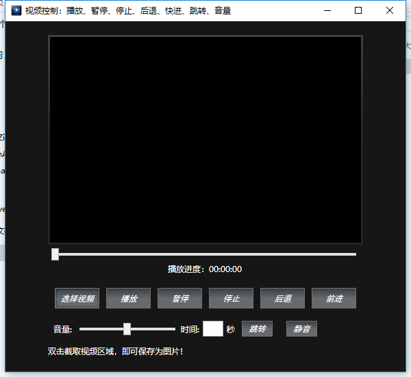
Task: Maximize the video control window
Action: tap(358, 10)
